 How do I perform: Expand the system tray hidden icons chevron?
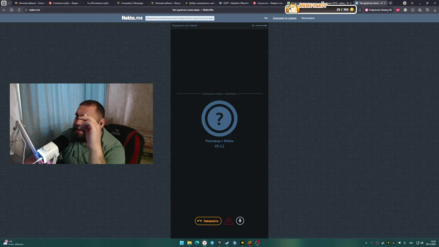tap(366, 243)
